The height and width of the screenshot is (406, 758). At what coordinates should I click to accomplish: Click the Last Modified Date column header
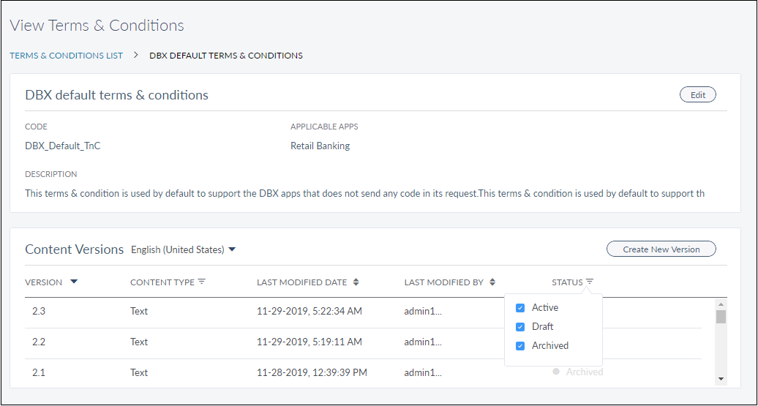[x=303, y=282]
